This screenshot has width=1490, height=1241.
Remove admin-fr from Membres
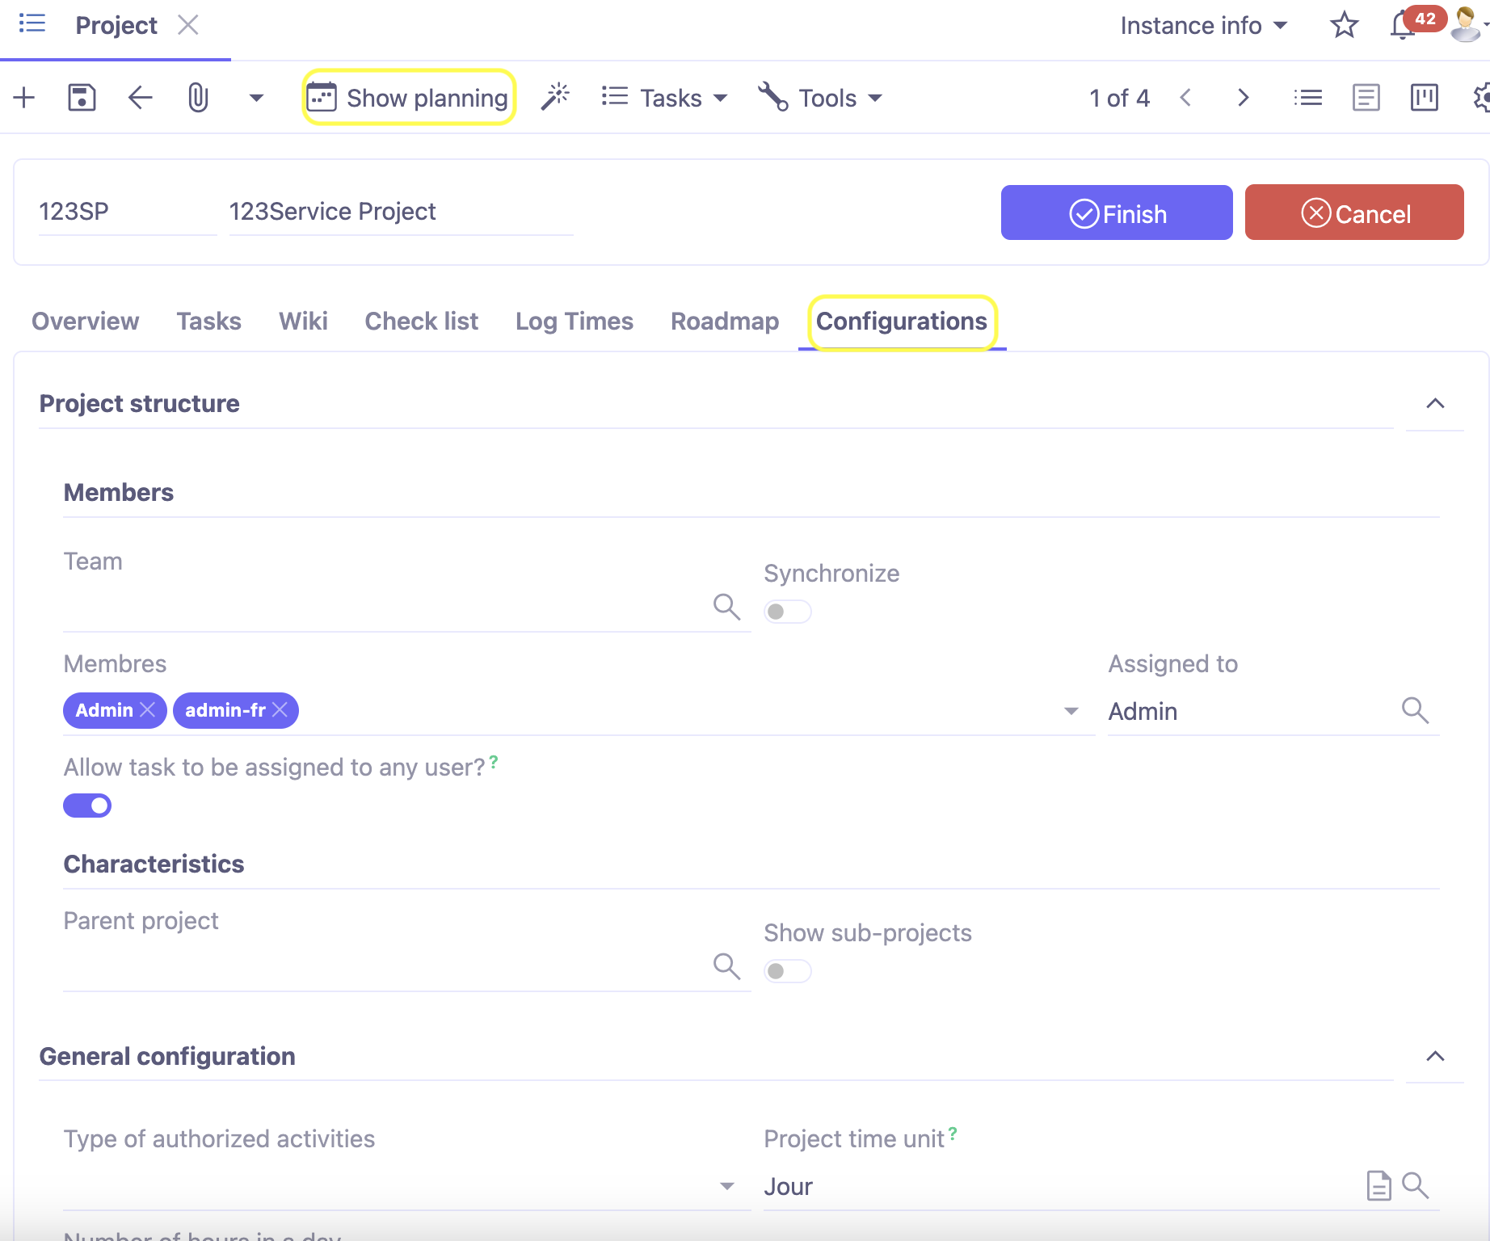[x=280, y=710]
